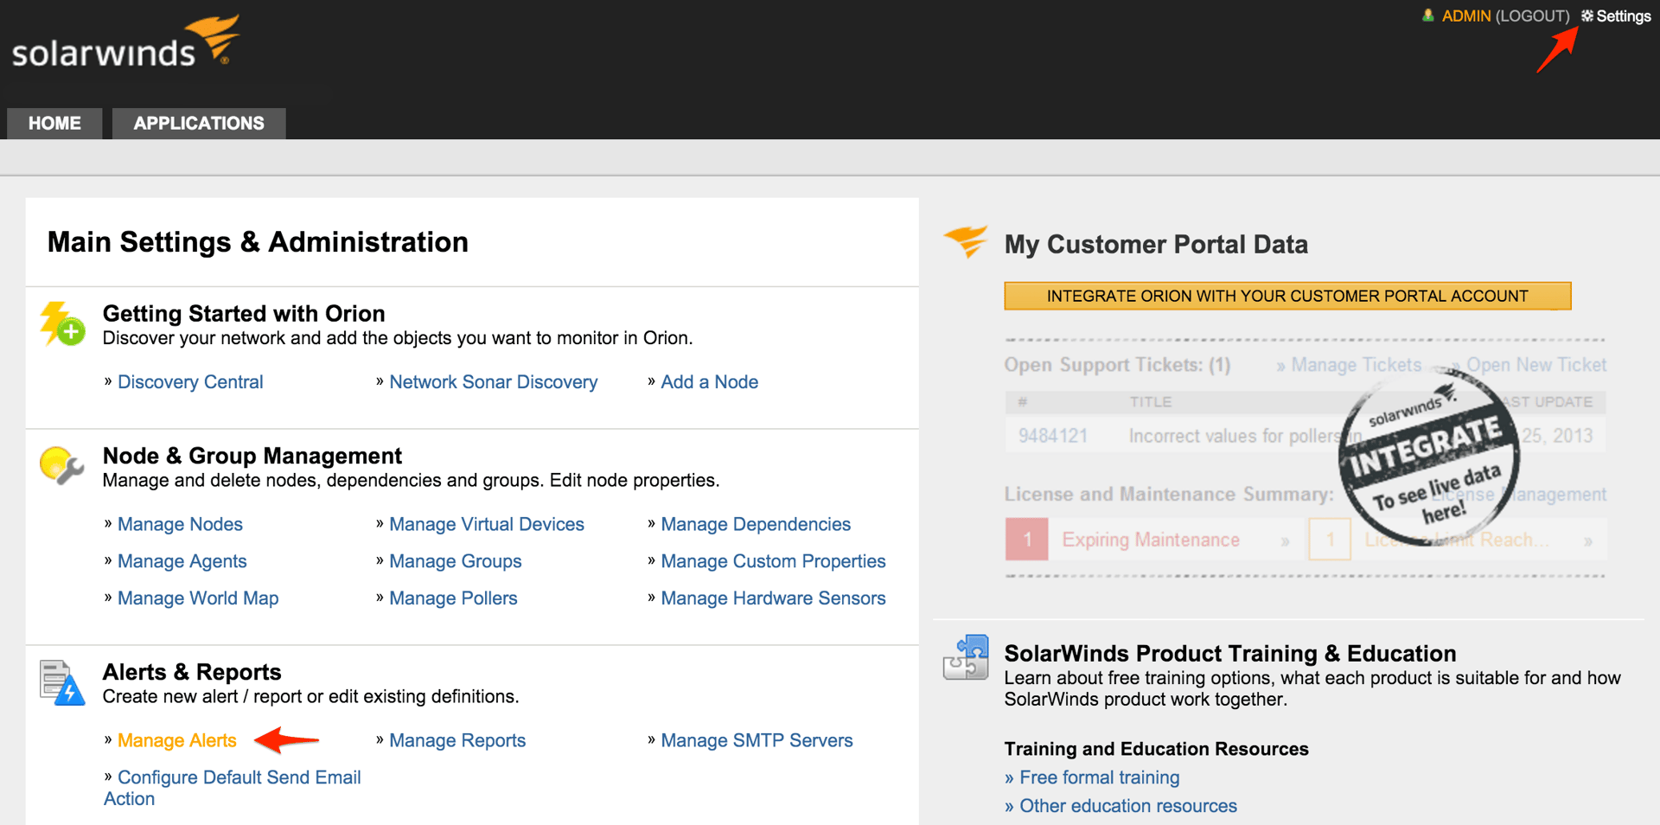Open Manage Virtual Devices
This screenshot has width=1660, height=825.
tap(487, 524)
